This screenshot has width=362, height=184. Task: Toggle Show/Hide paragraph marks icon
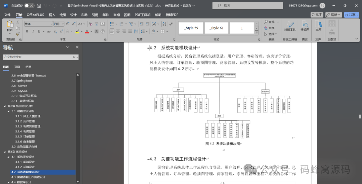(x=171, y=24)
